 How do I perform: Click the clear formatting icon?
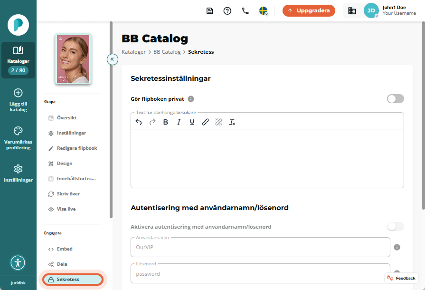tap(232, 122)
